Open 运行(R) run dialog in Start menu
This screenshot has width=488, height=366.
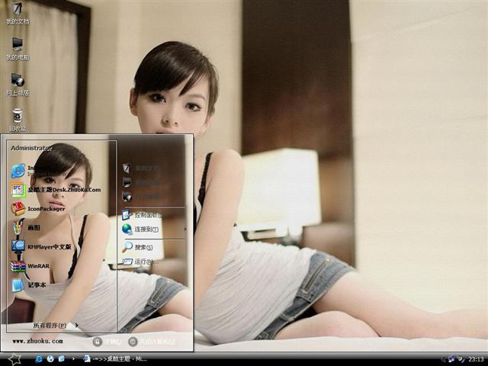(140, 262)
